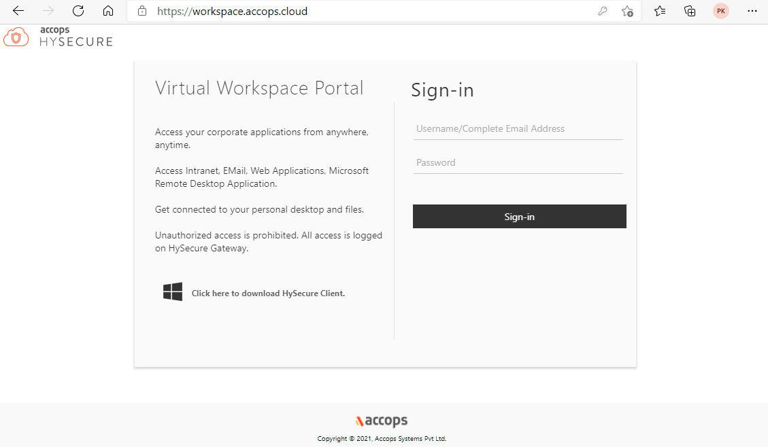
Task: Click the Accops Systems copyright text
Action: [x=382, y=439]
